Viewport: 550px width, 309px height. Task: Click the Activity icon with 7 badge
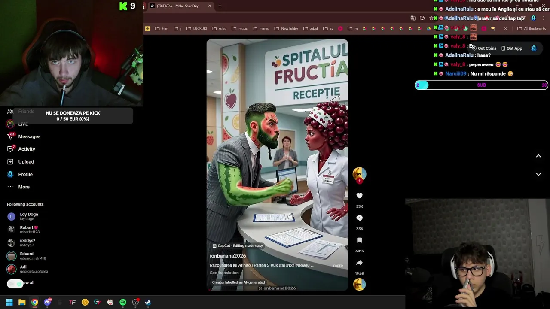click(x=10, y=149)
